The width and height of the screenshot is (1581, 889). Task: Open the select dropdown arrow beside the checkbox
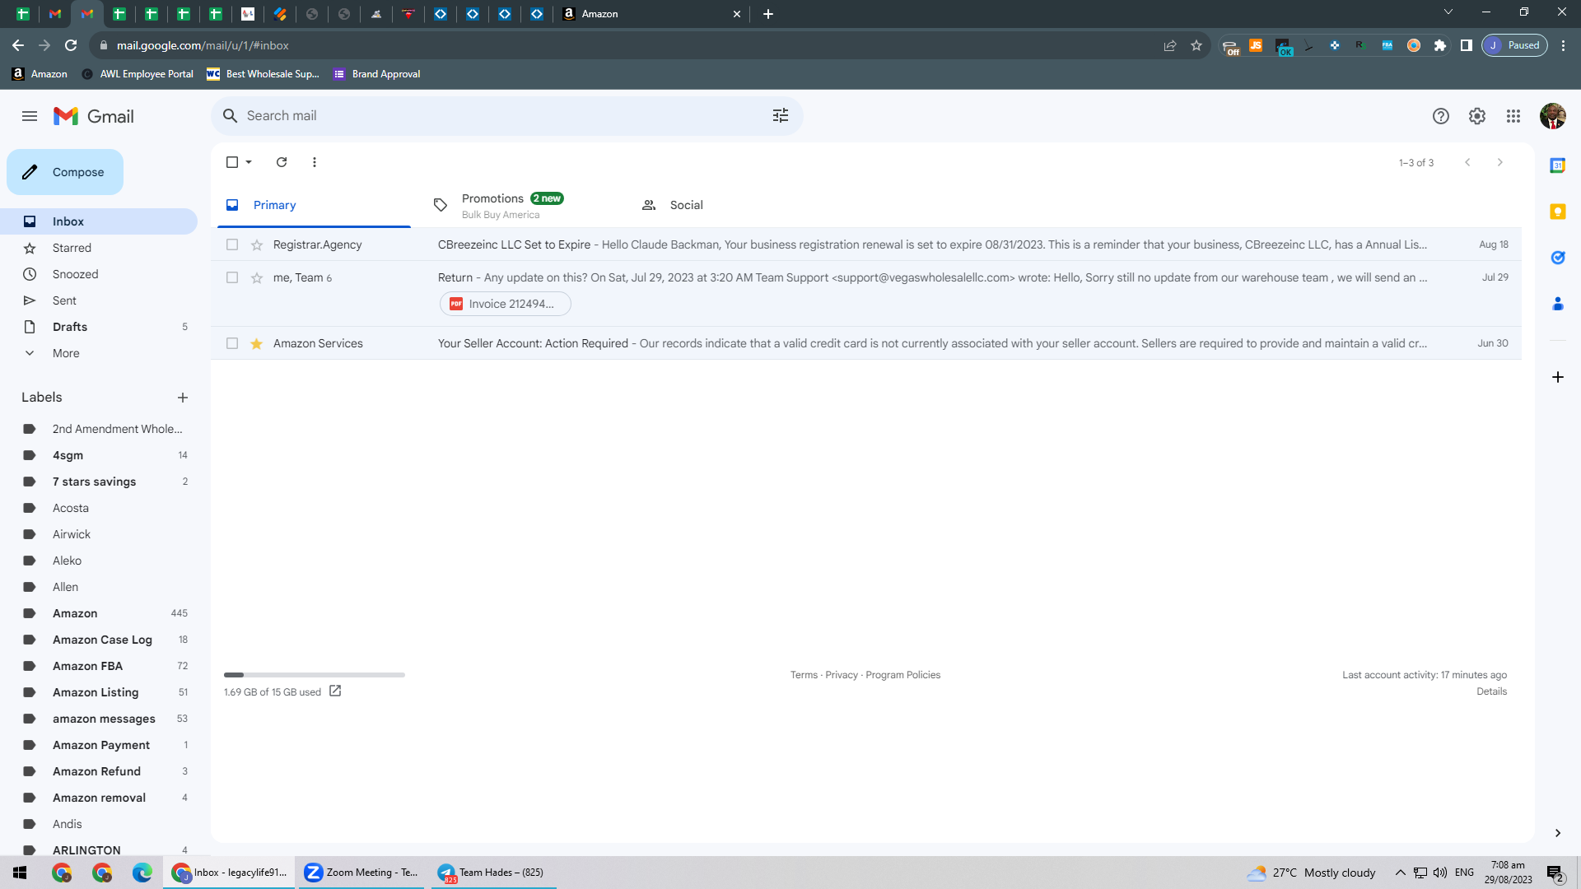(x=249, y=162)
